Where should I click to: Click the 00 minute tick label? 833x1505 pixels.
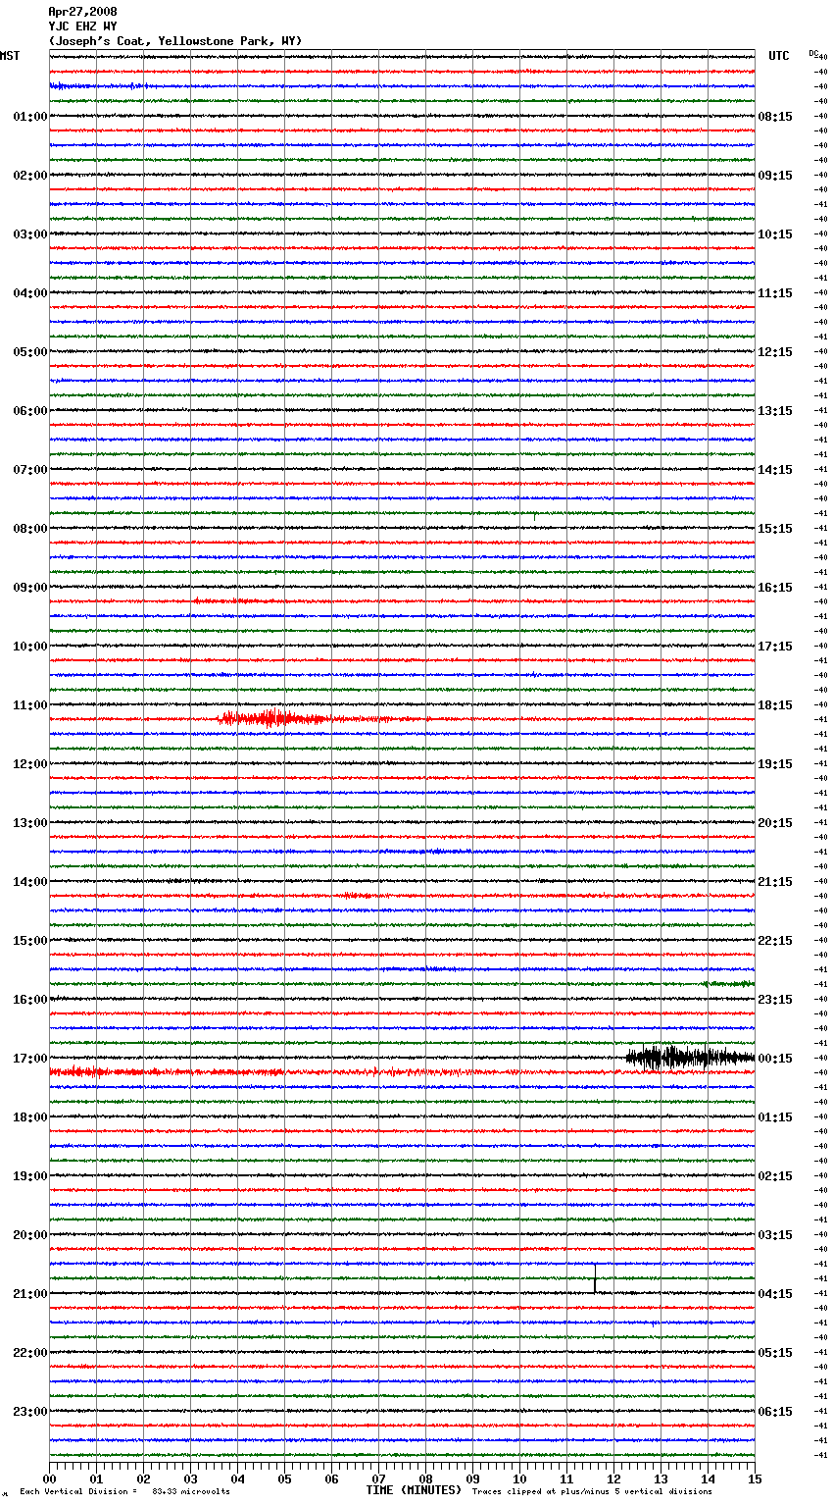point(50,1479)
